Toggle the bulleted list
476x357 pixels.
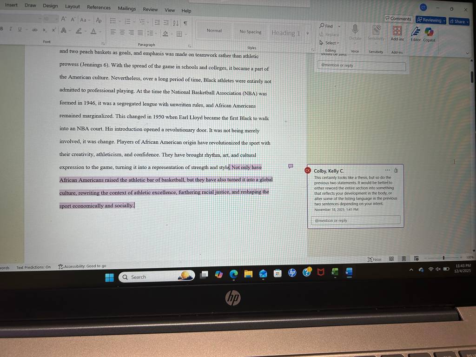coord(112,20)
